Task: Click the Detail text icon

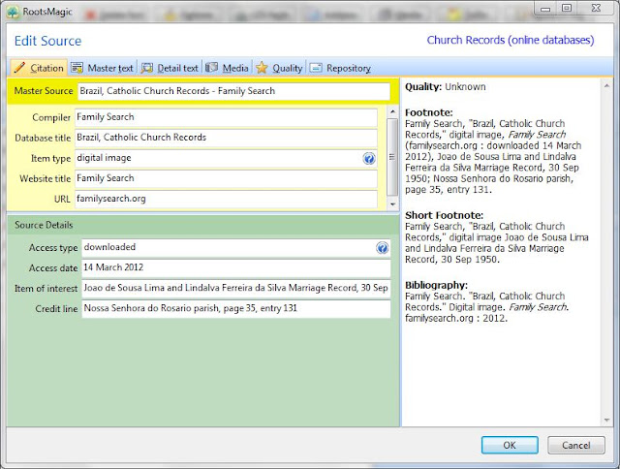Action: 146,68
